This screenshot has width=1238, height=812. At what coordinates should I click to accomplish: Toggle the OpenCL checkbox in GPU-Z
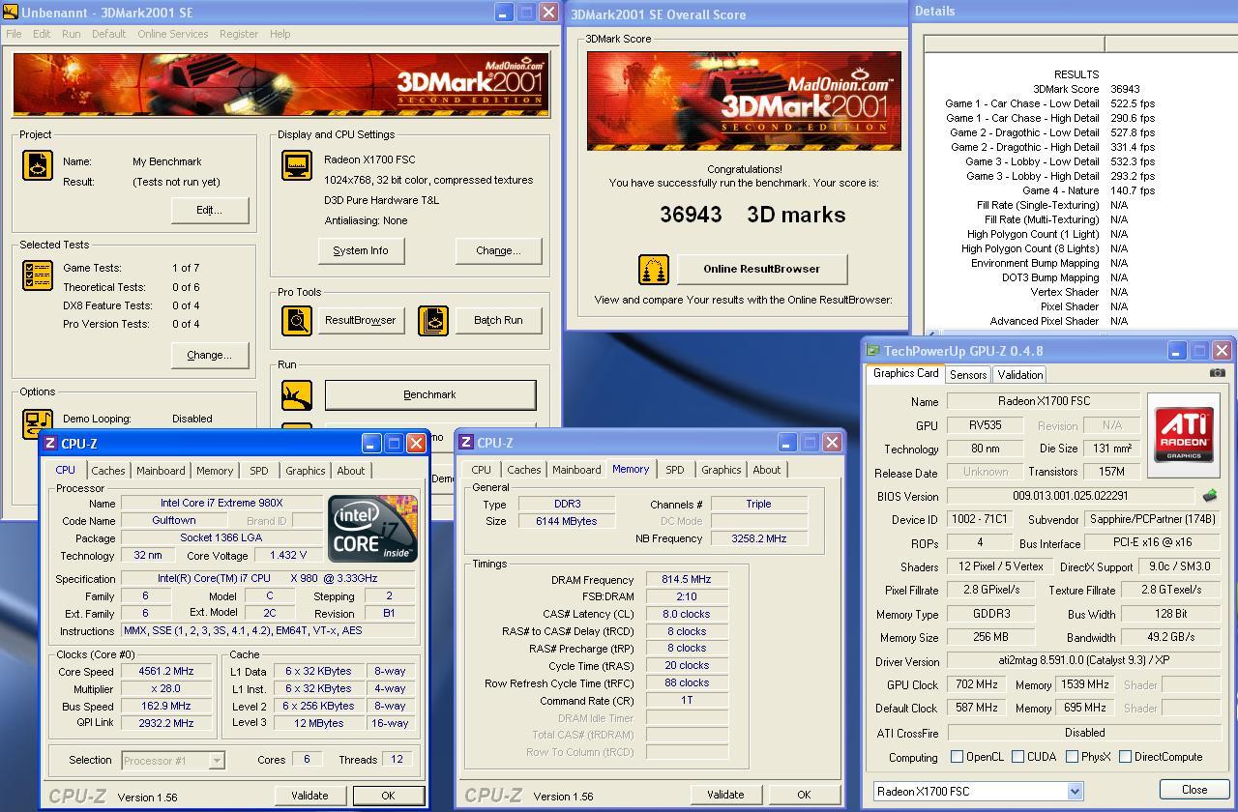click(957, 757)
